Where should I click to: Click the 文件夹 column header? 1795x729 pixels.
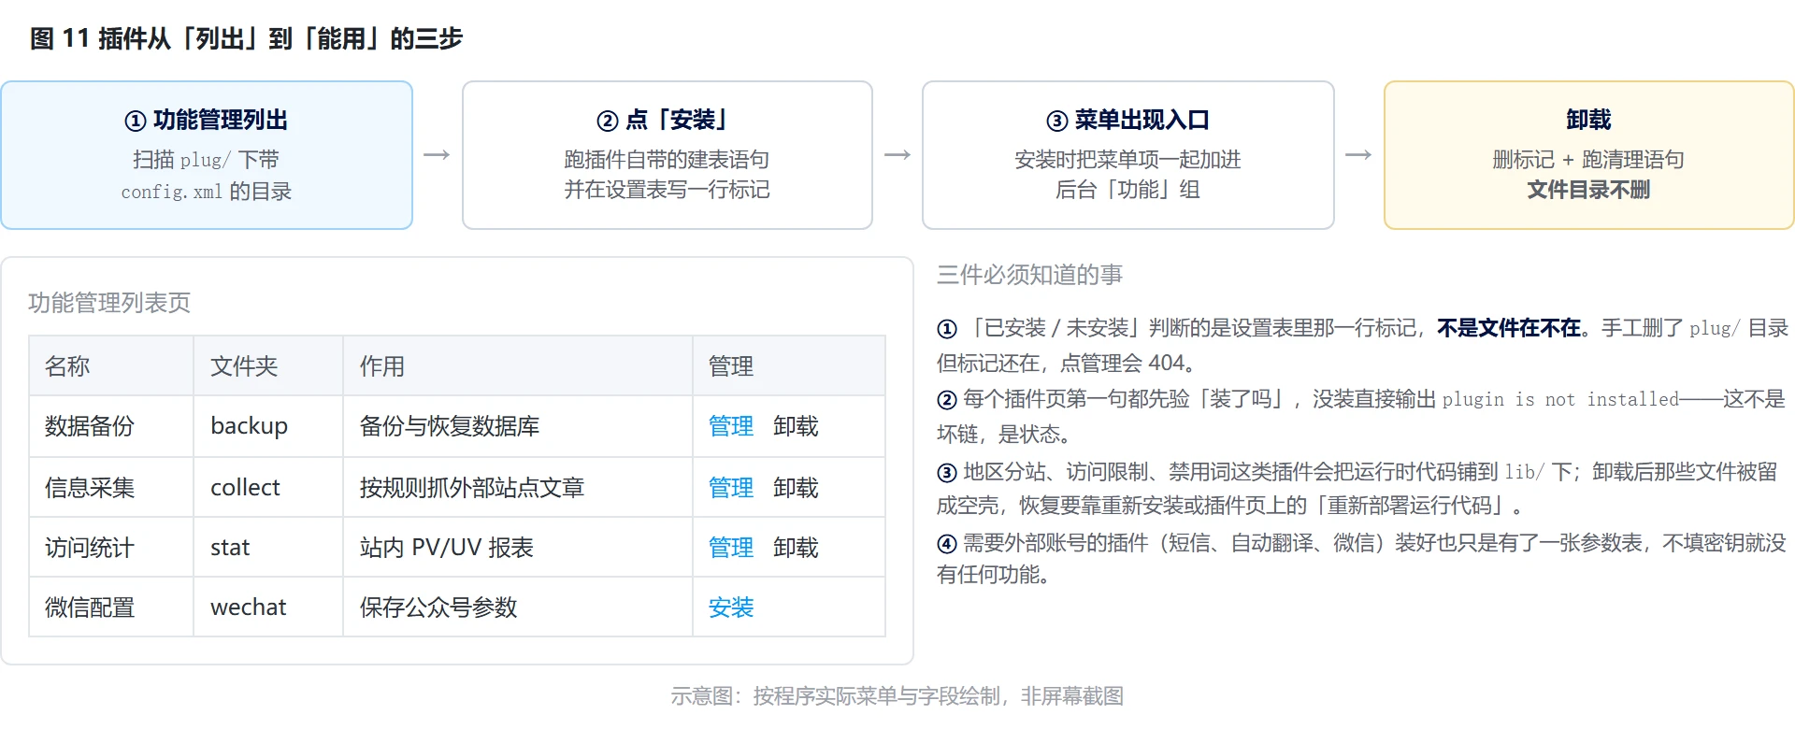point(268,366)
